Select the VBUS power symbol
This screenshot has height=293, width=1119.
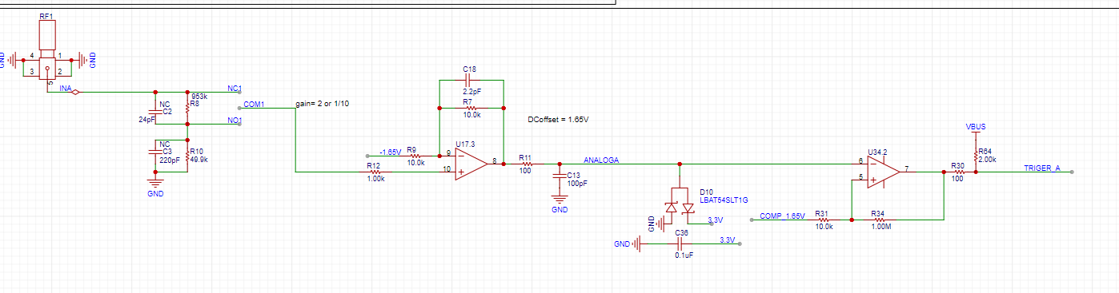976,130
